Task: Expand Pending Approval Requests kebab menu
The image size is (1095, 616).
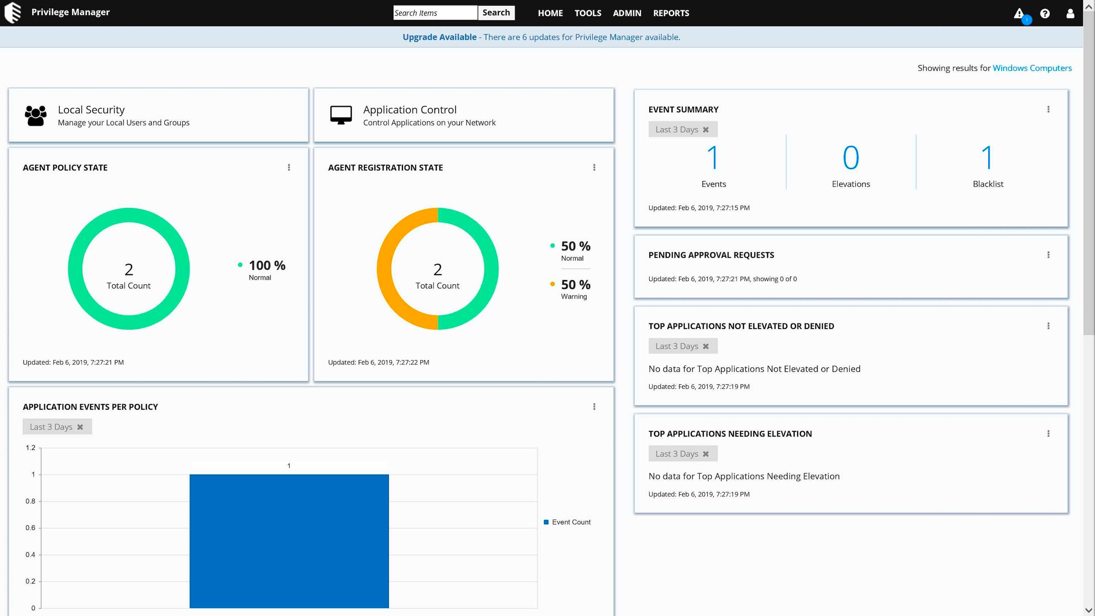Action: tap(1048, 255)
